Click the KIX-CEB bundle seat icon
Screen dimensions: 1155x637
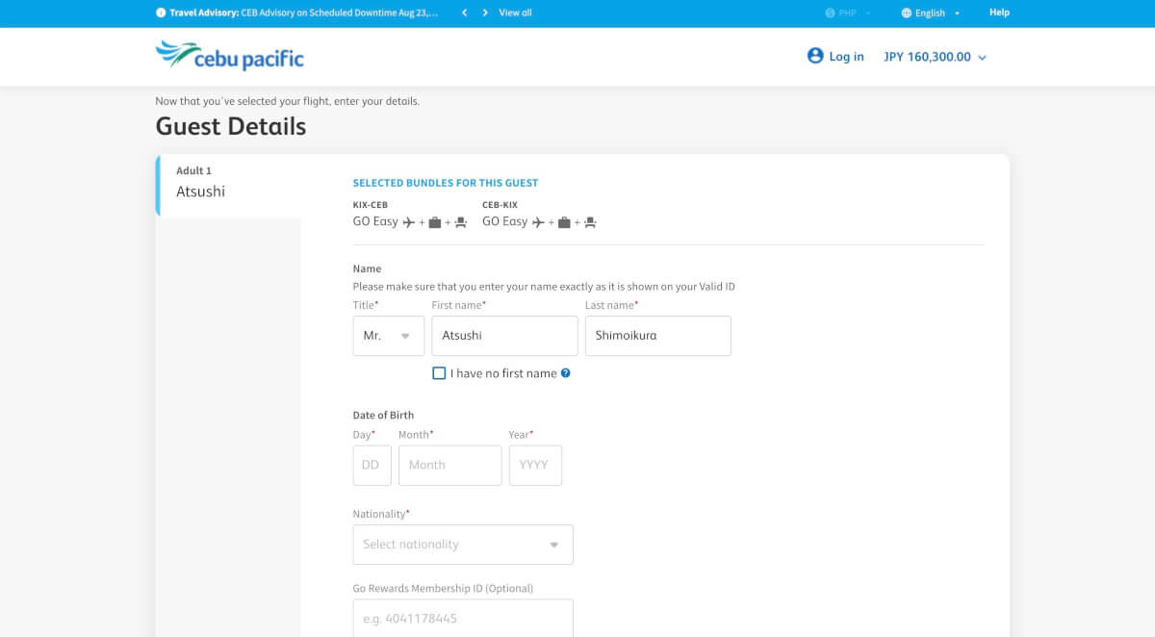[x=460, y=222]
